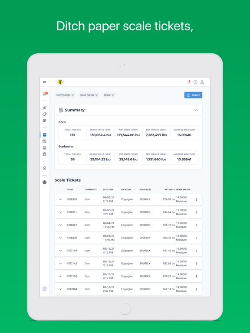Open the More filters dropdown
This screenshot has height=333, width=250.
click(x=109, y=95)
